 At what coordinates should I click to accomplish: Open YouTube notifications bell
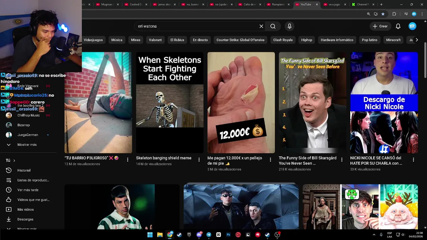tap(398, 26)
